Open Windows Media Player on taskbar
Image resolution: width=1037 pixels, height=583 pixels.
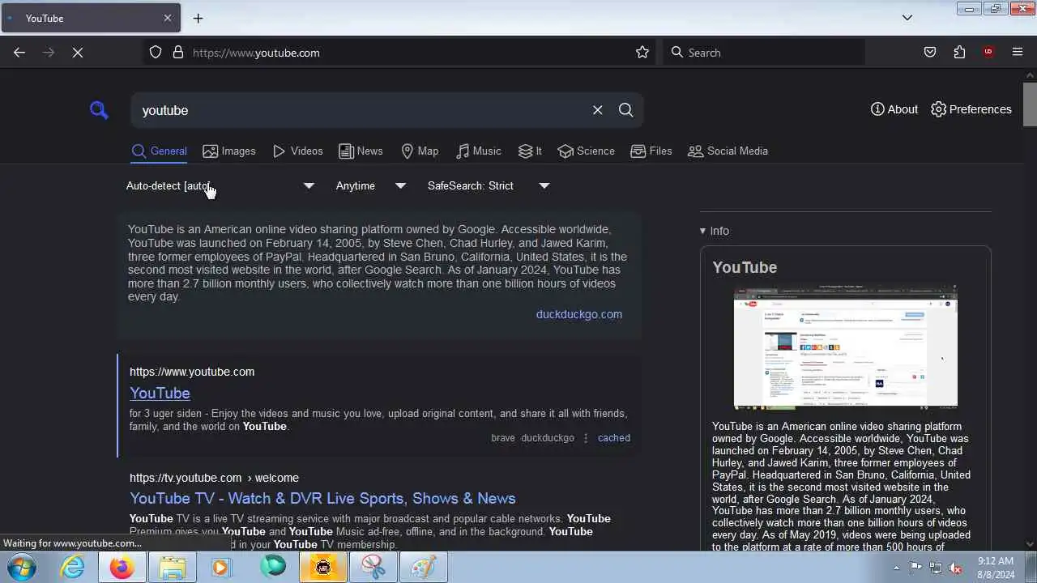(x=223, y=568)
